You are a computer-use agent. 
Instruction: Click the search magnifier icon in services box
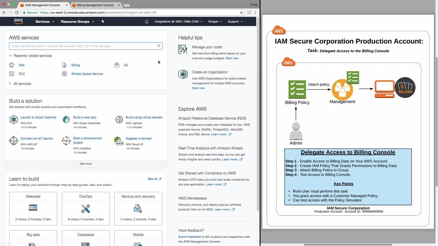point(159,46)
